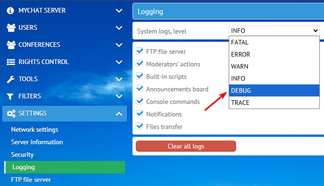Click the 'System logs, level' label
Viewport: 324px width, 186px height.
pos(162,32)
